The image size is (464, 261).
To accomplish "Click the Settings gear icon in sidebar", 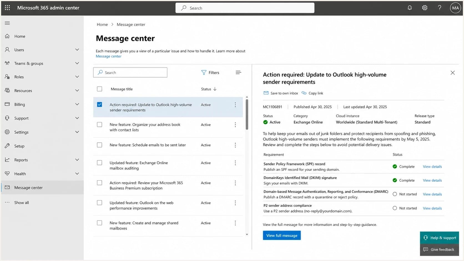I will point(7,132).
